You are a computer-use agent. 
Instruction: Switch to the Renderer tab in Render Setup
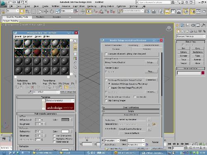pos(147,49)
